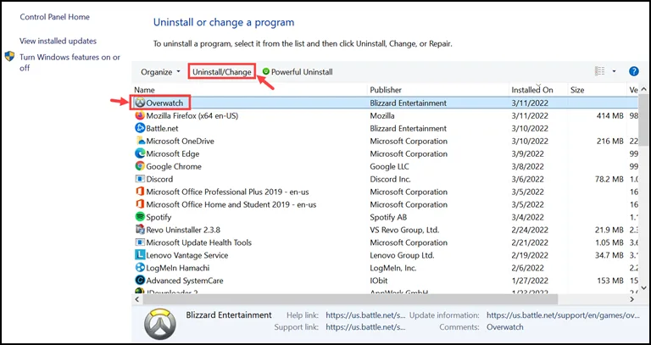Click Office Home and Student icon
This screenshot has width=651, height=345.
coord(140,204)
